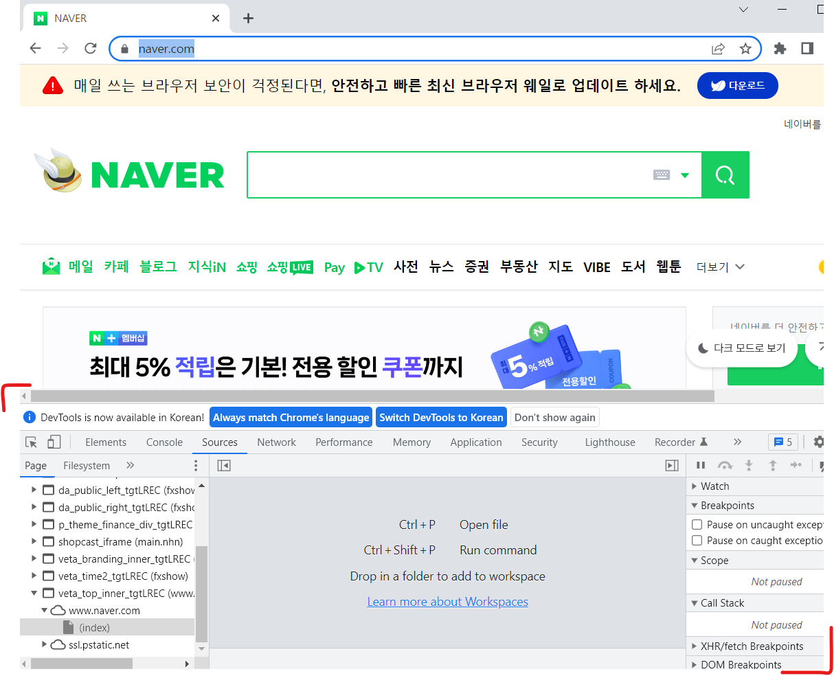Click the step out of function icon
This screenshot has height=676, width=834.
[x=773, y=465]
